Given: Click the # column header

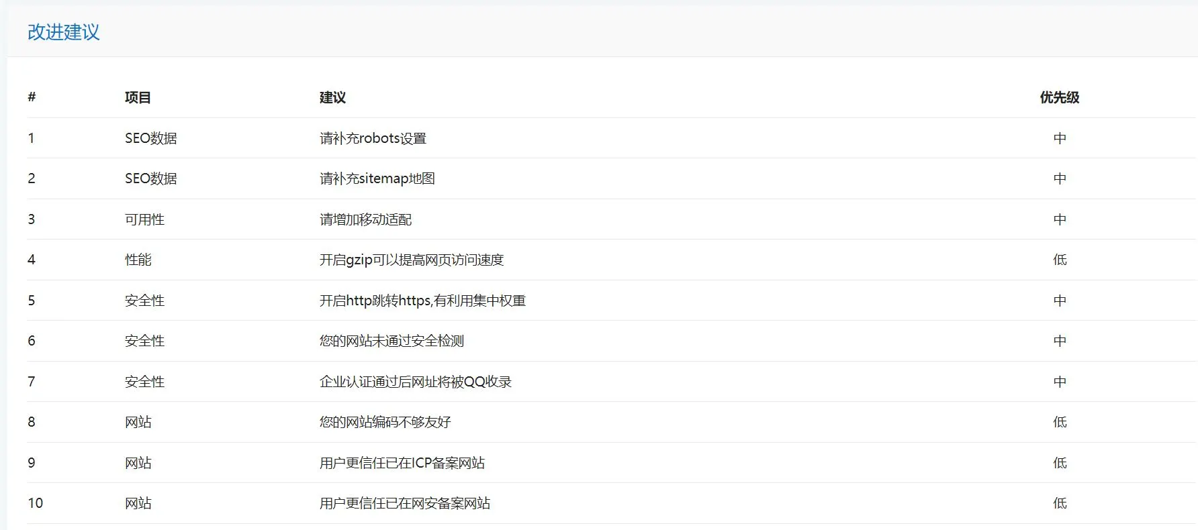Looking at the screenshot, I should (x=32, y=97).
